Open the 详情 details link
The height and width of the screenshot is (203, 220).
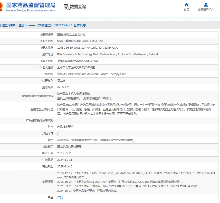point(60,197)
